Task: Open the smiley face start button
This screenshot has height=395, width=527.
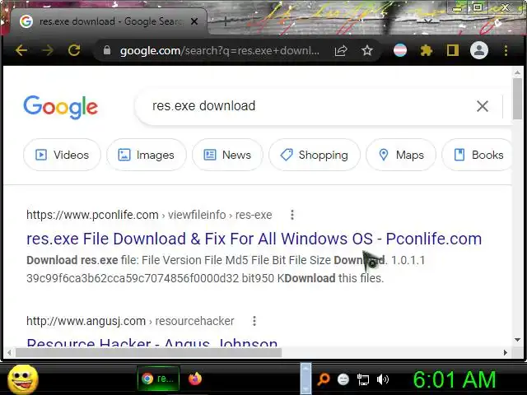Action: (23, 379)
